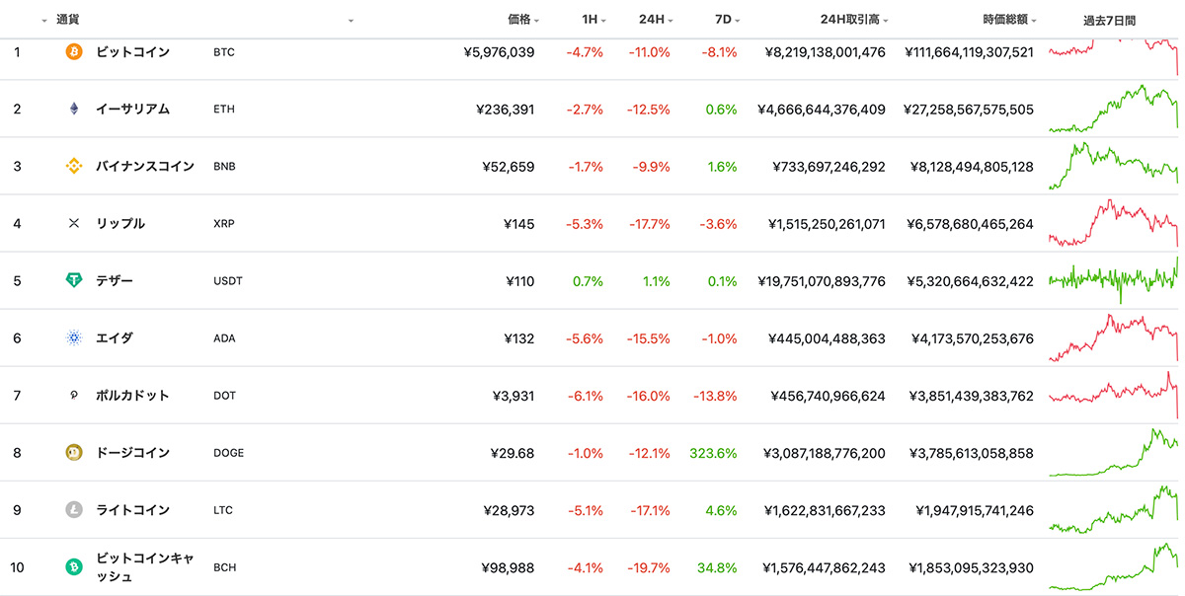The height and width of the screenshot is (596, 1185).
Task: Click Ripple's -17.7% daily change
Action: point(649,223)
